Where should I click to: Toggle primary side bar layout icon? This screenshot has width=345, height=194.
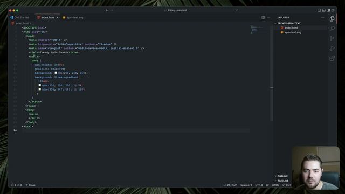(x=319, y=10)
